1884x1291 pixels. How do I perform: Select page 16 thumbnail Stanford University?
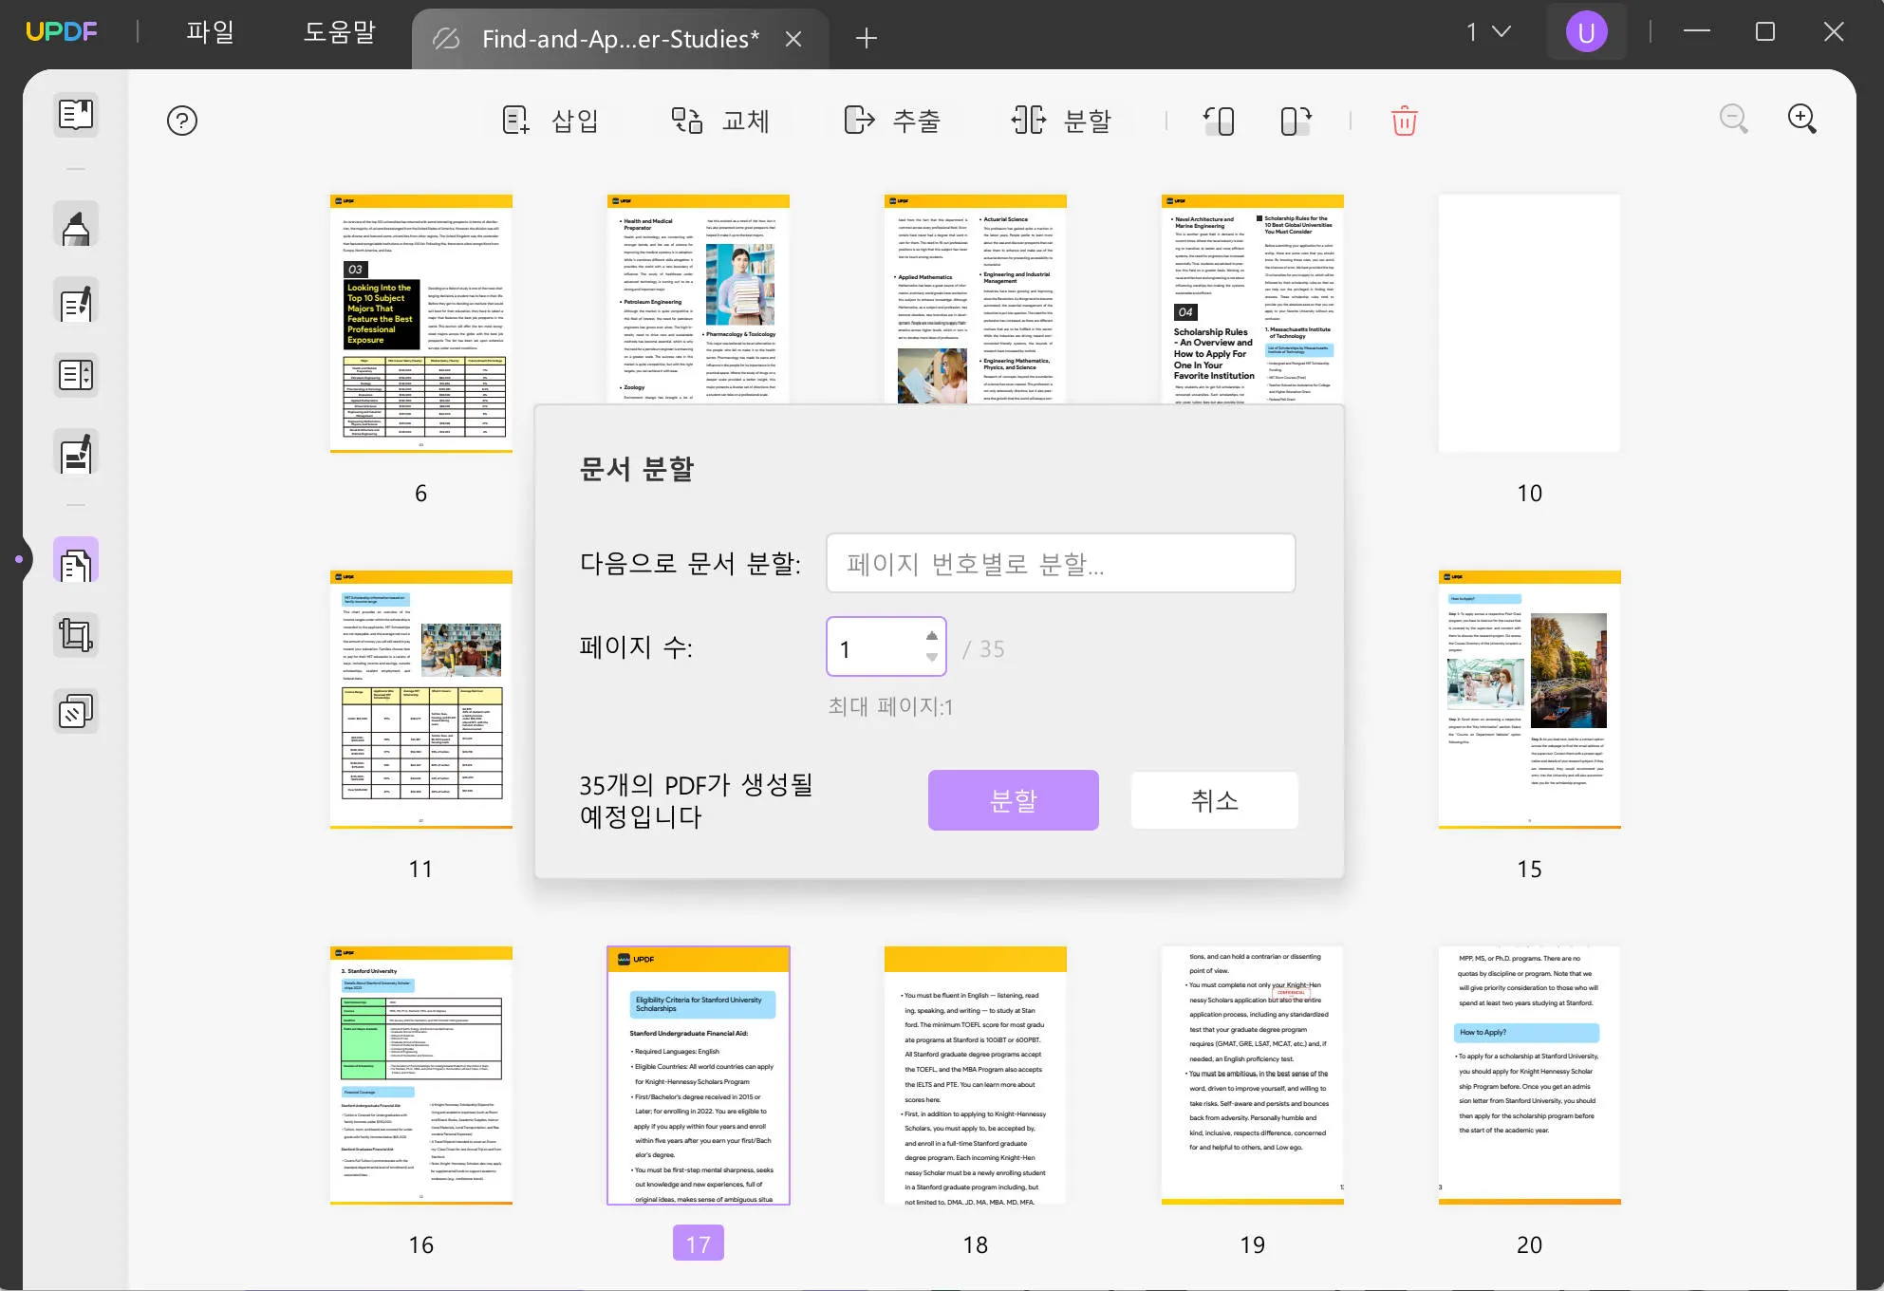pos(421,1076)
